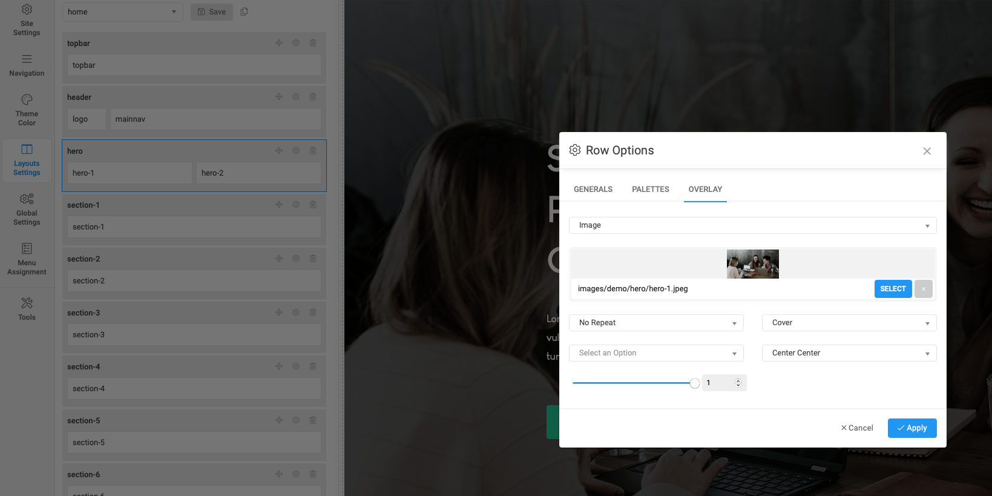992x496 pixels.
Task: Open the overlay type Image dropdown
Action: [752, 225]
